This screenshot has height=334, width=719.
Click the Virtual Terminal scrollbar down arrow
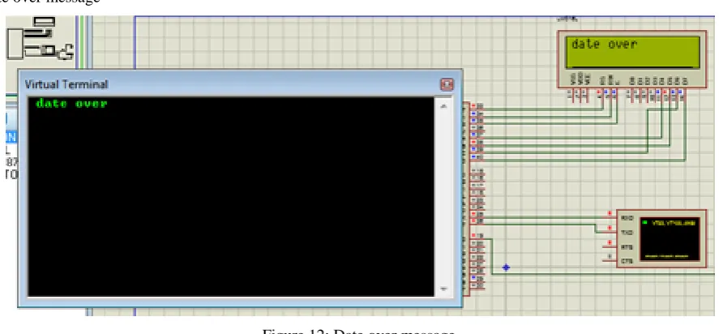[443, 289]
